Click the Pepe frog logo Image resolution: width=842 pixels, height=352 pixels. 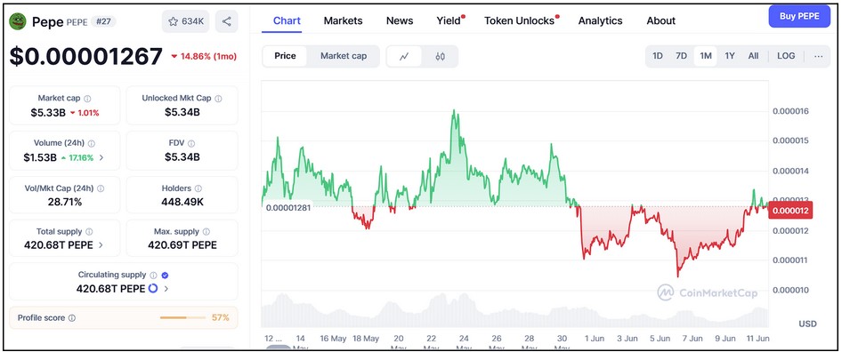coord(19,21)
